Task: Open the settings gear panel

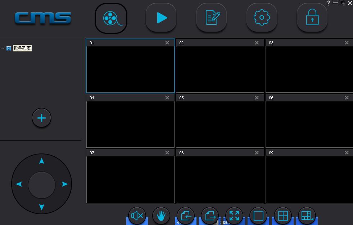Action: 262,18
